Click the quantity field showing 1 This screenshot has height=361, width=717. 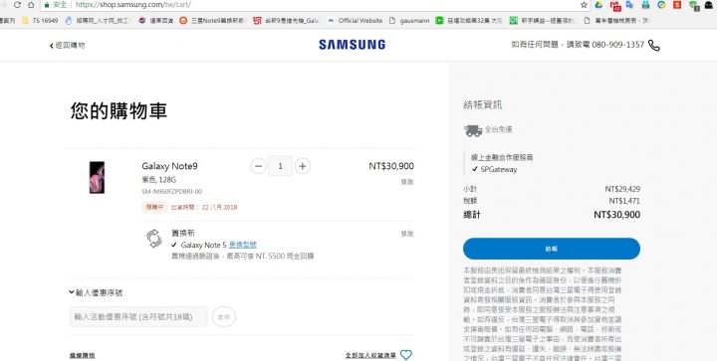(280, 166)
